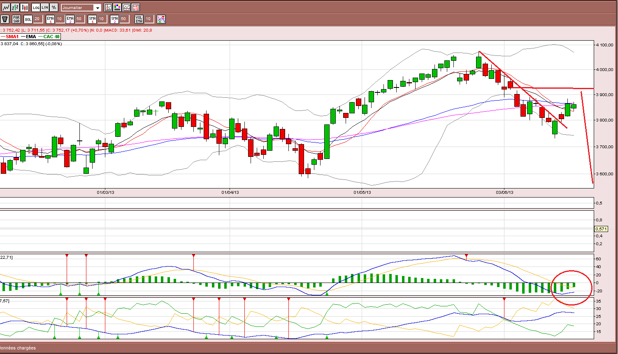Toggle the SMA 2 indicator

114,19
